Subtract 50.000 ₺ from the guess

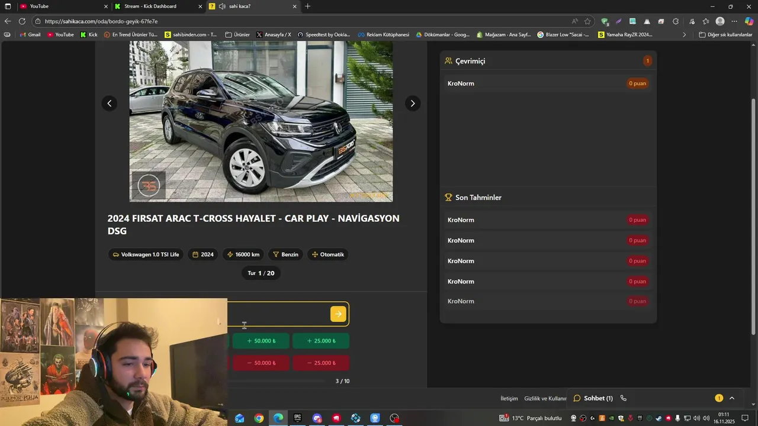coord(261,363)
